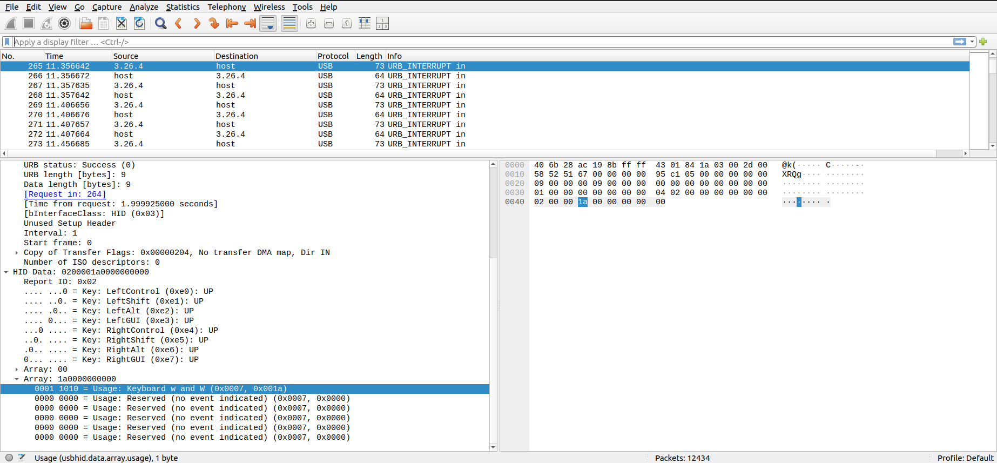
Task: Toggle auto-scroll during live capture
Action: (x=268, y=23)
